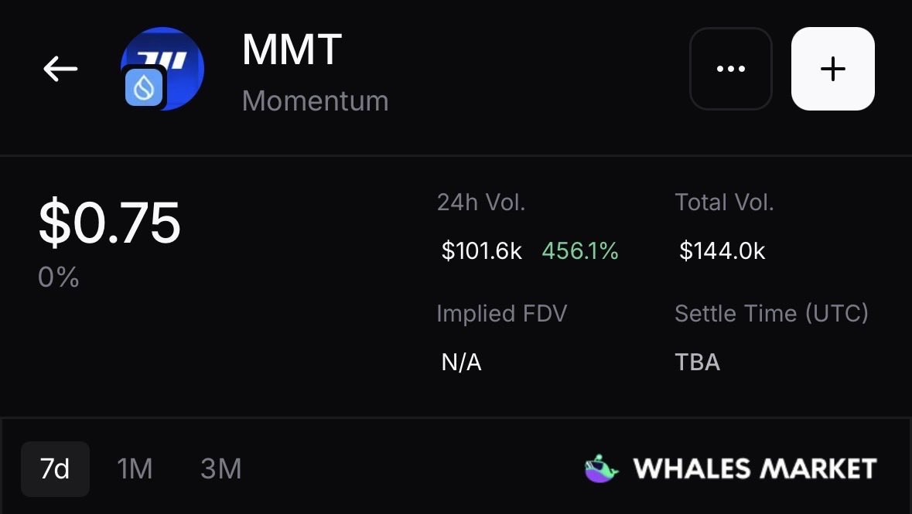Click the $101.6k 24h volume value

tap(481, 250)
